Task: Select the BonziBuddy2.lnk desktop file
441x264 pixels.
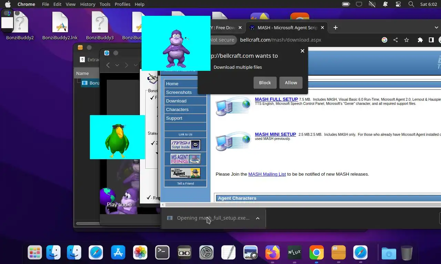Action: click(60, 26)
